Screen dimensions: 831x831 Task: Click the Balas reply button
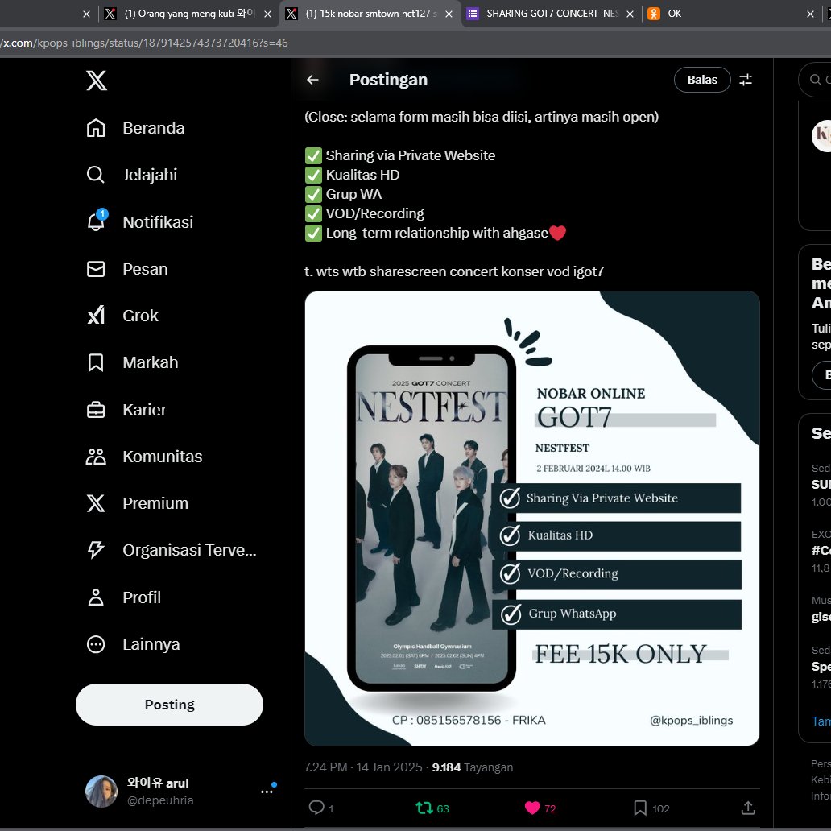pyautogui.click(x=702, y=80)
